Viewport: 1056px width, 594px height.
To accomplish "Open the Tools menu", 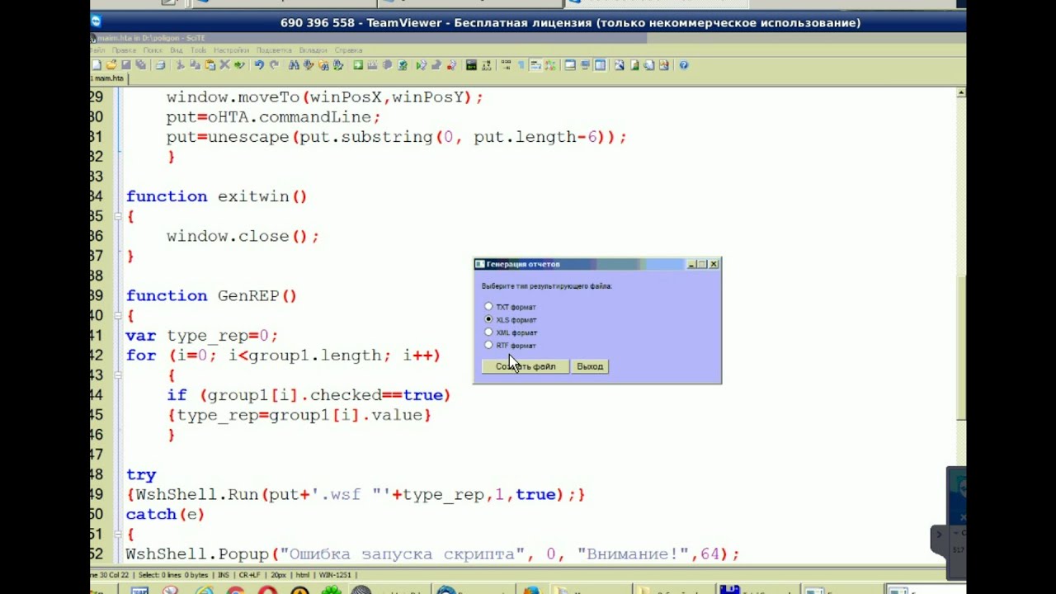I will tap(199, 50).
